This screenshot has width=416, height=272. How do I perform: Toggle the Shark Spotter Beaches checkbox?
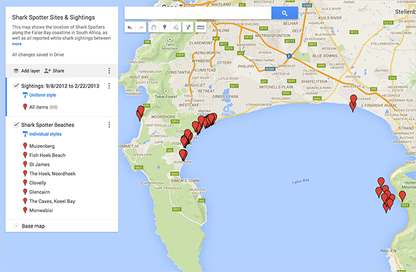point(16,124)
